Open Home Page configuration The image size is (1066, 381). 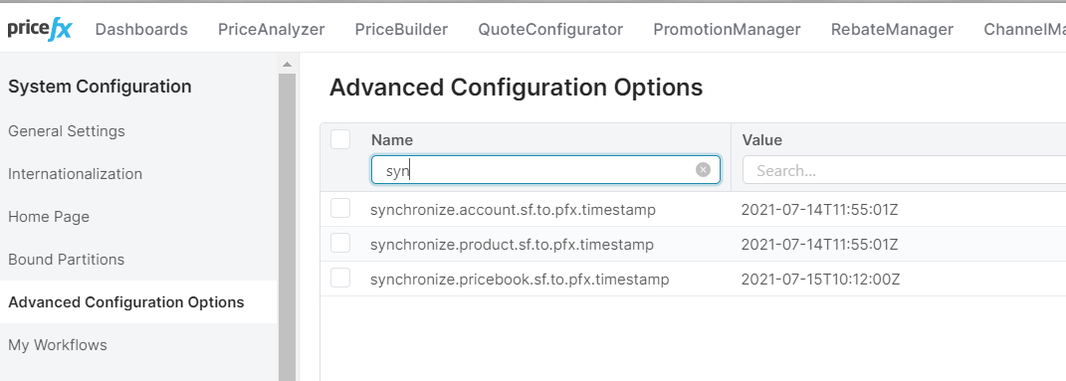pyautogui.click(x=49, y=217)
